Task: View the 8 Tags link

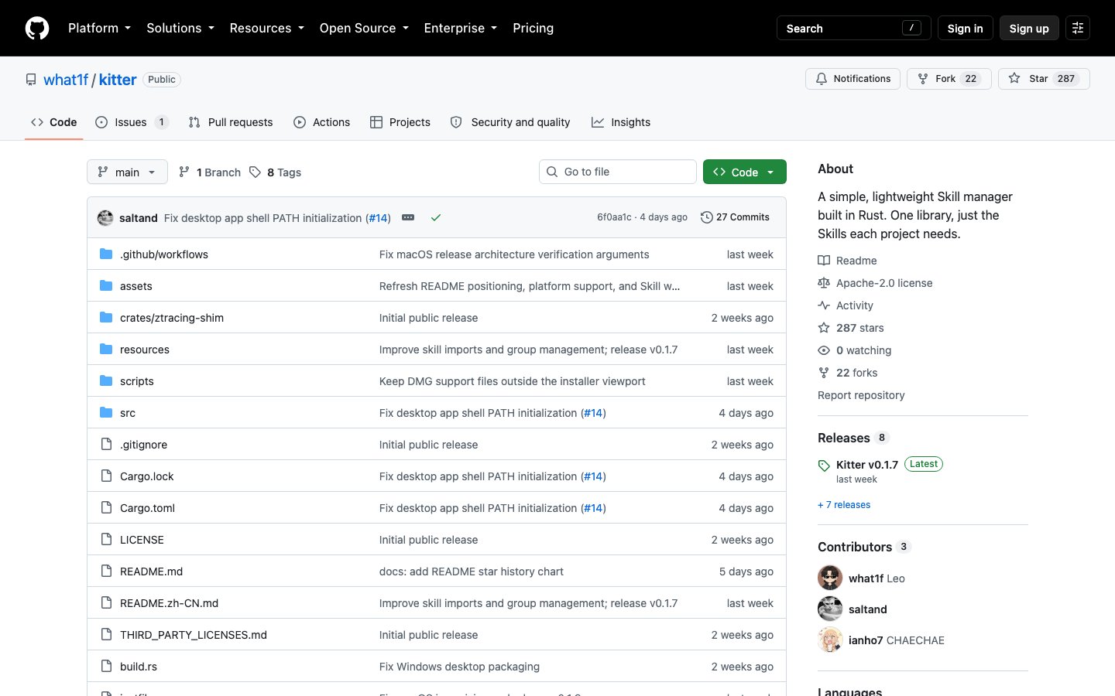Action: (x=276, y=172)
